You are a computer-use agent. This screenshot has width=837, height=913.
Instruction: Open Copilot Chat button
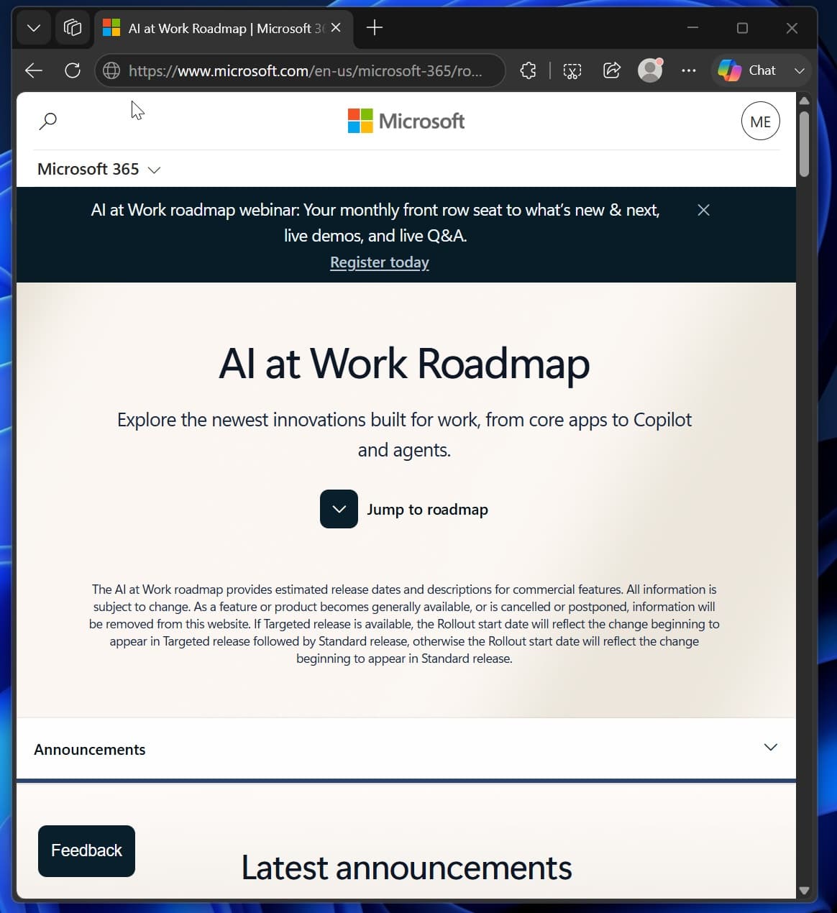point(748,70)
